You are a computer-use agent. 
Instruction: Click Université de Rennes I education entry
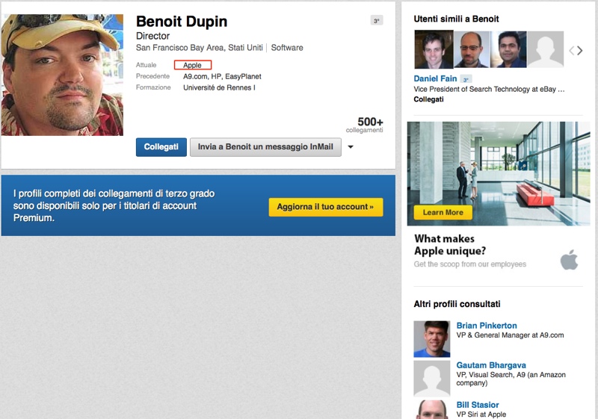click(219, 87)
